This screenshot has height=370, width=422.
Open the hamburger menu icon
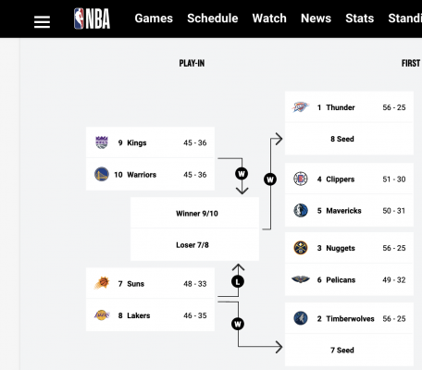point(42,22)
